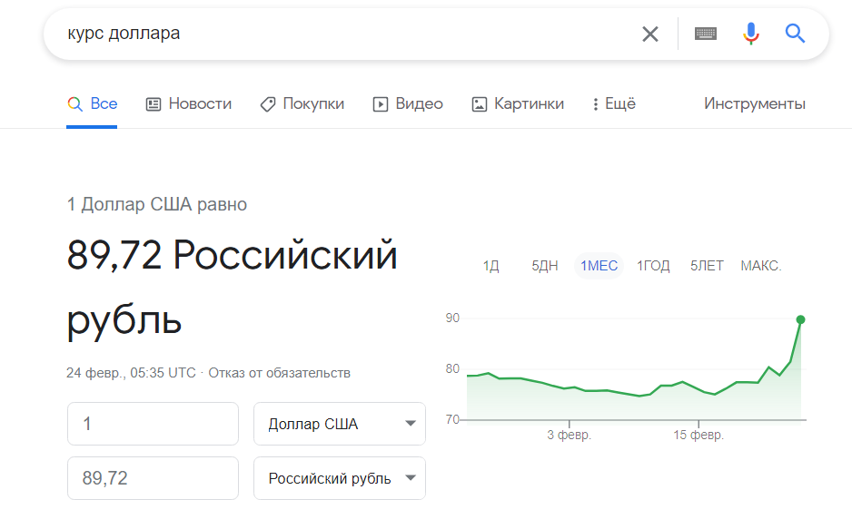Start voice search with microphone icon
This screenshot has height=529, width=852.
(750, 34)
